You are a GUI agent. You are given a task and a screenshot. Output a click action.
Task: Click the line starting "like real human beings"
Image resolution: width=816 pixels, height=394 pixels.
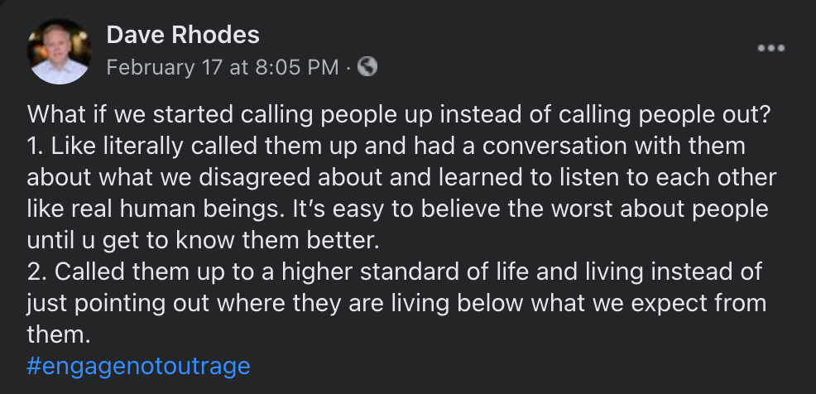[397, 209]
